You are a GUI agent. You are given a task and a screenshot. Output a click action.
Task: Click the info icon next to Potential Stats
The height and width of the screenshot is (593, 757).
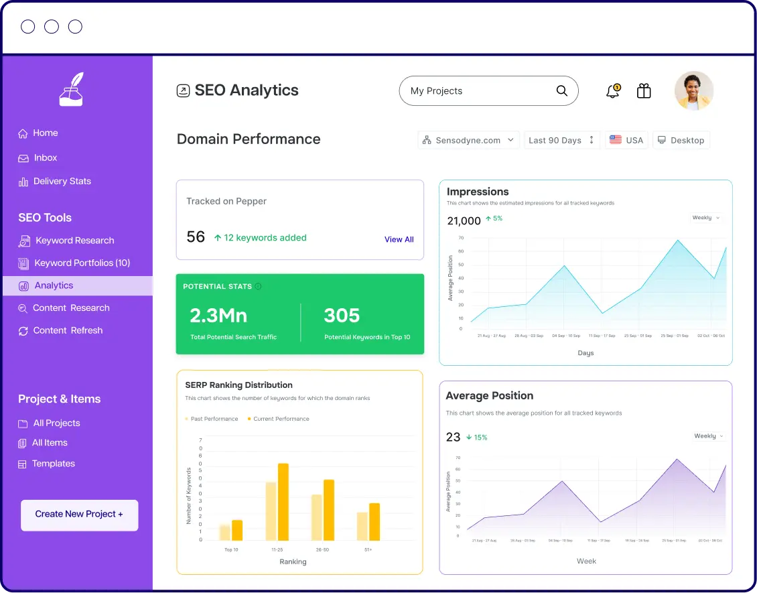(x=259, y=286)
